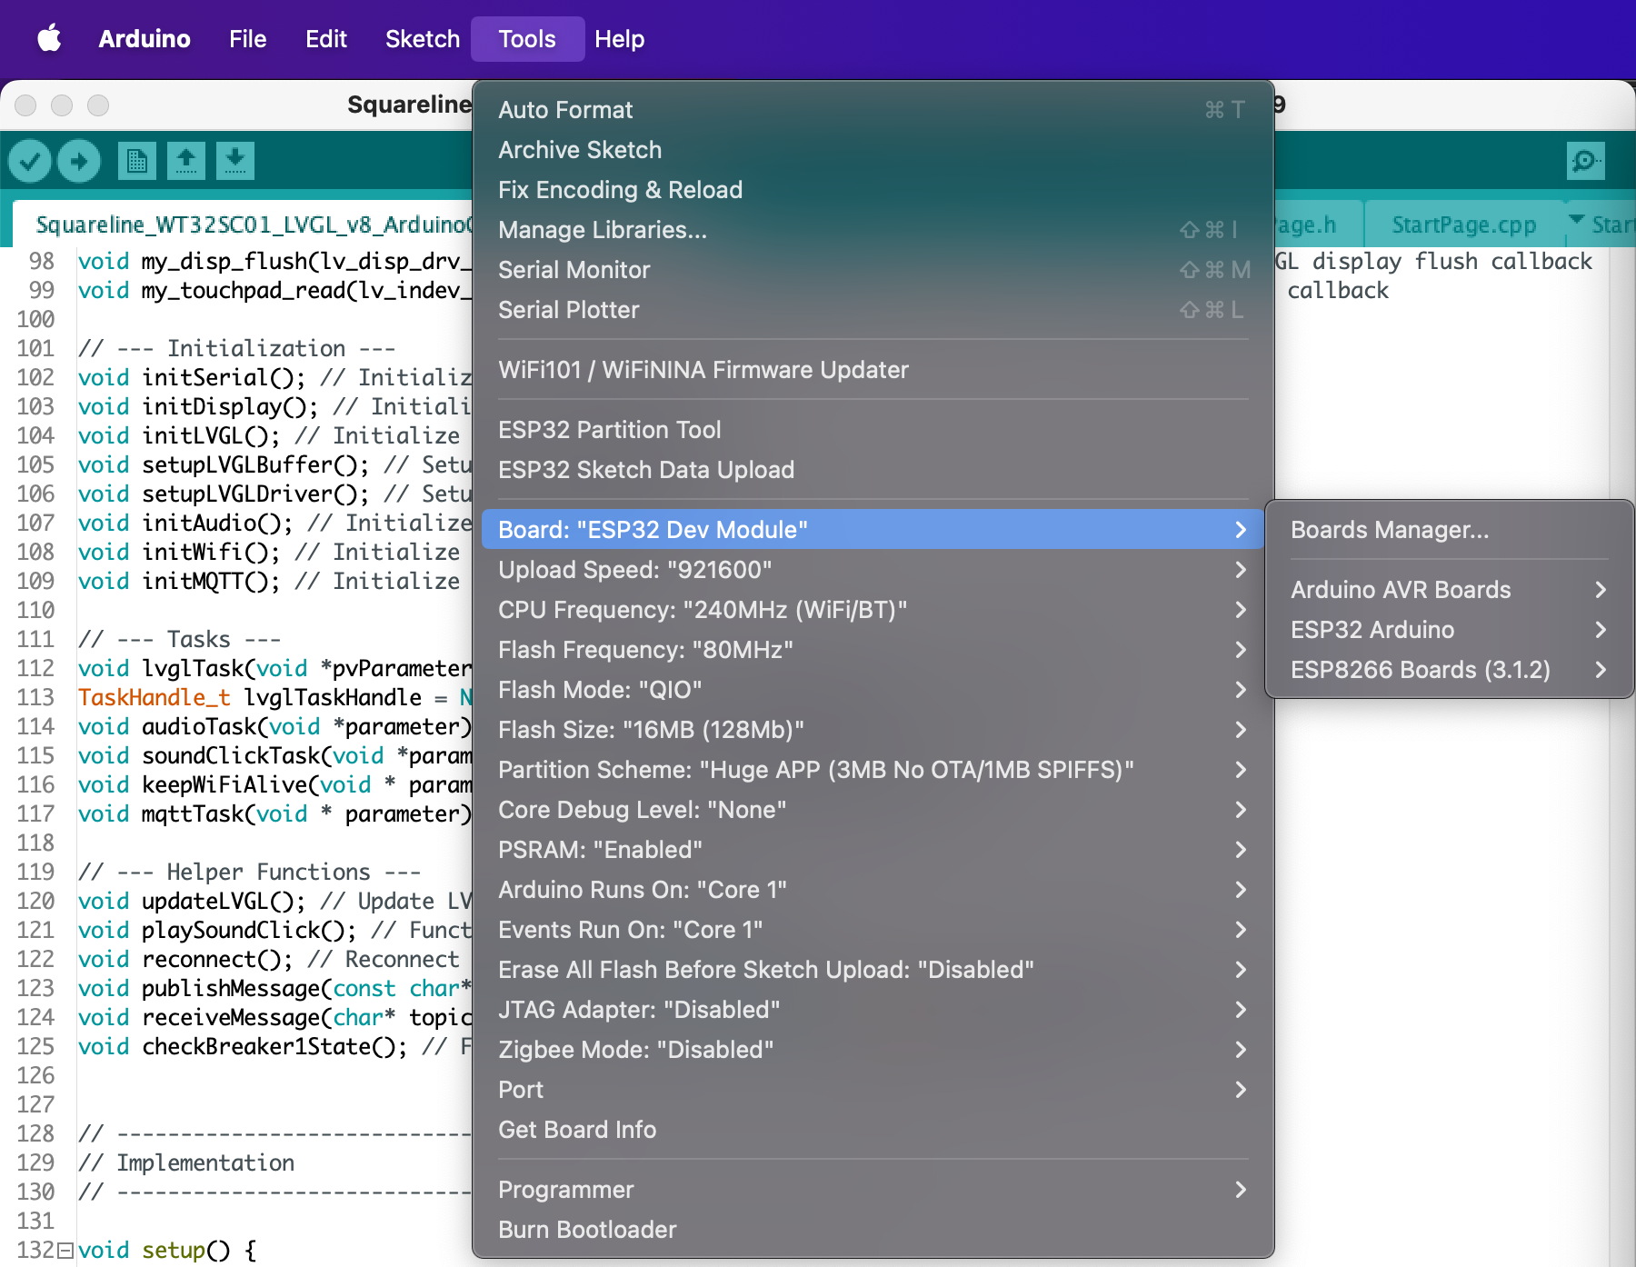The width and height of the screenshot is (1636, 1267).
Task: Open a sketch with the up-arrow icon
Action: [x=186, y=161]
